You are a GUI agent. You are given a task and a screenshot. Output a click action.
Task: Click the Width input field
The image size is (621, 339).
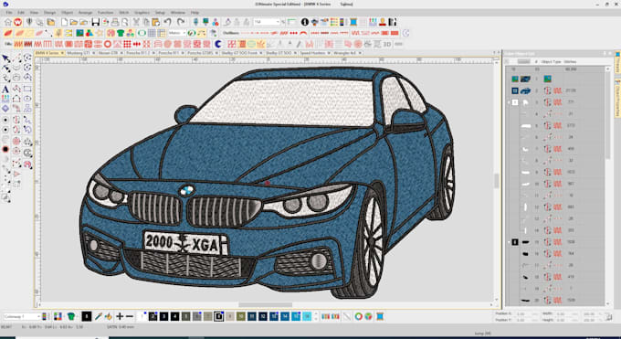pyautogui.click(x=565, y=313)
